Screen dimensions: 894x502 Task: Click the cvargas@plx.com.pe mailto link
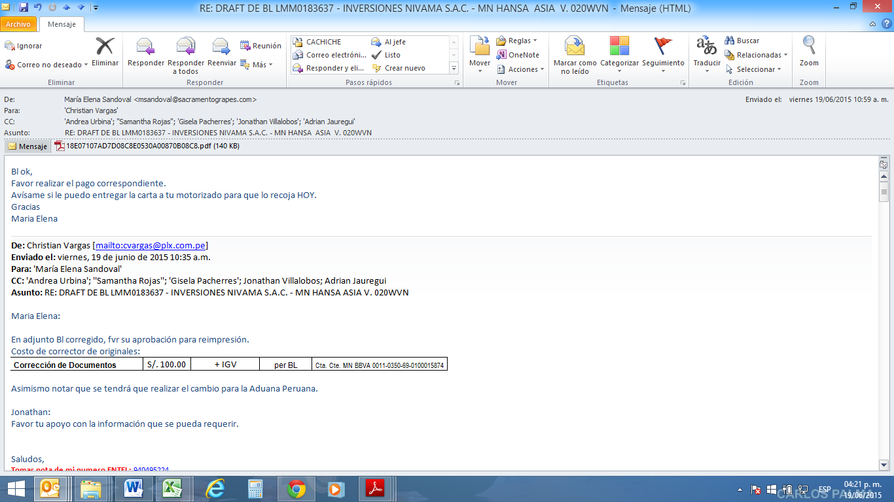click(x=151, y=246)
